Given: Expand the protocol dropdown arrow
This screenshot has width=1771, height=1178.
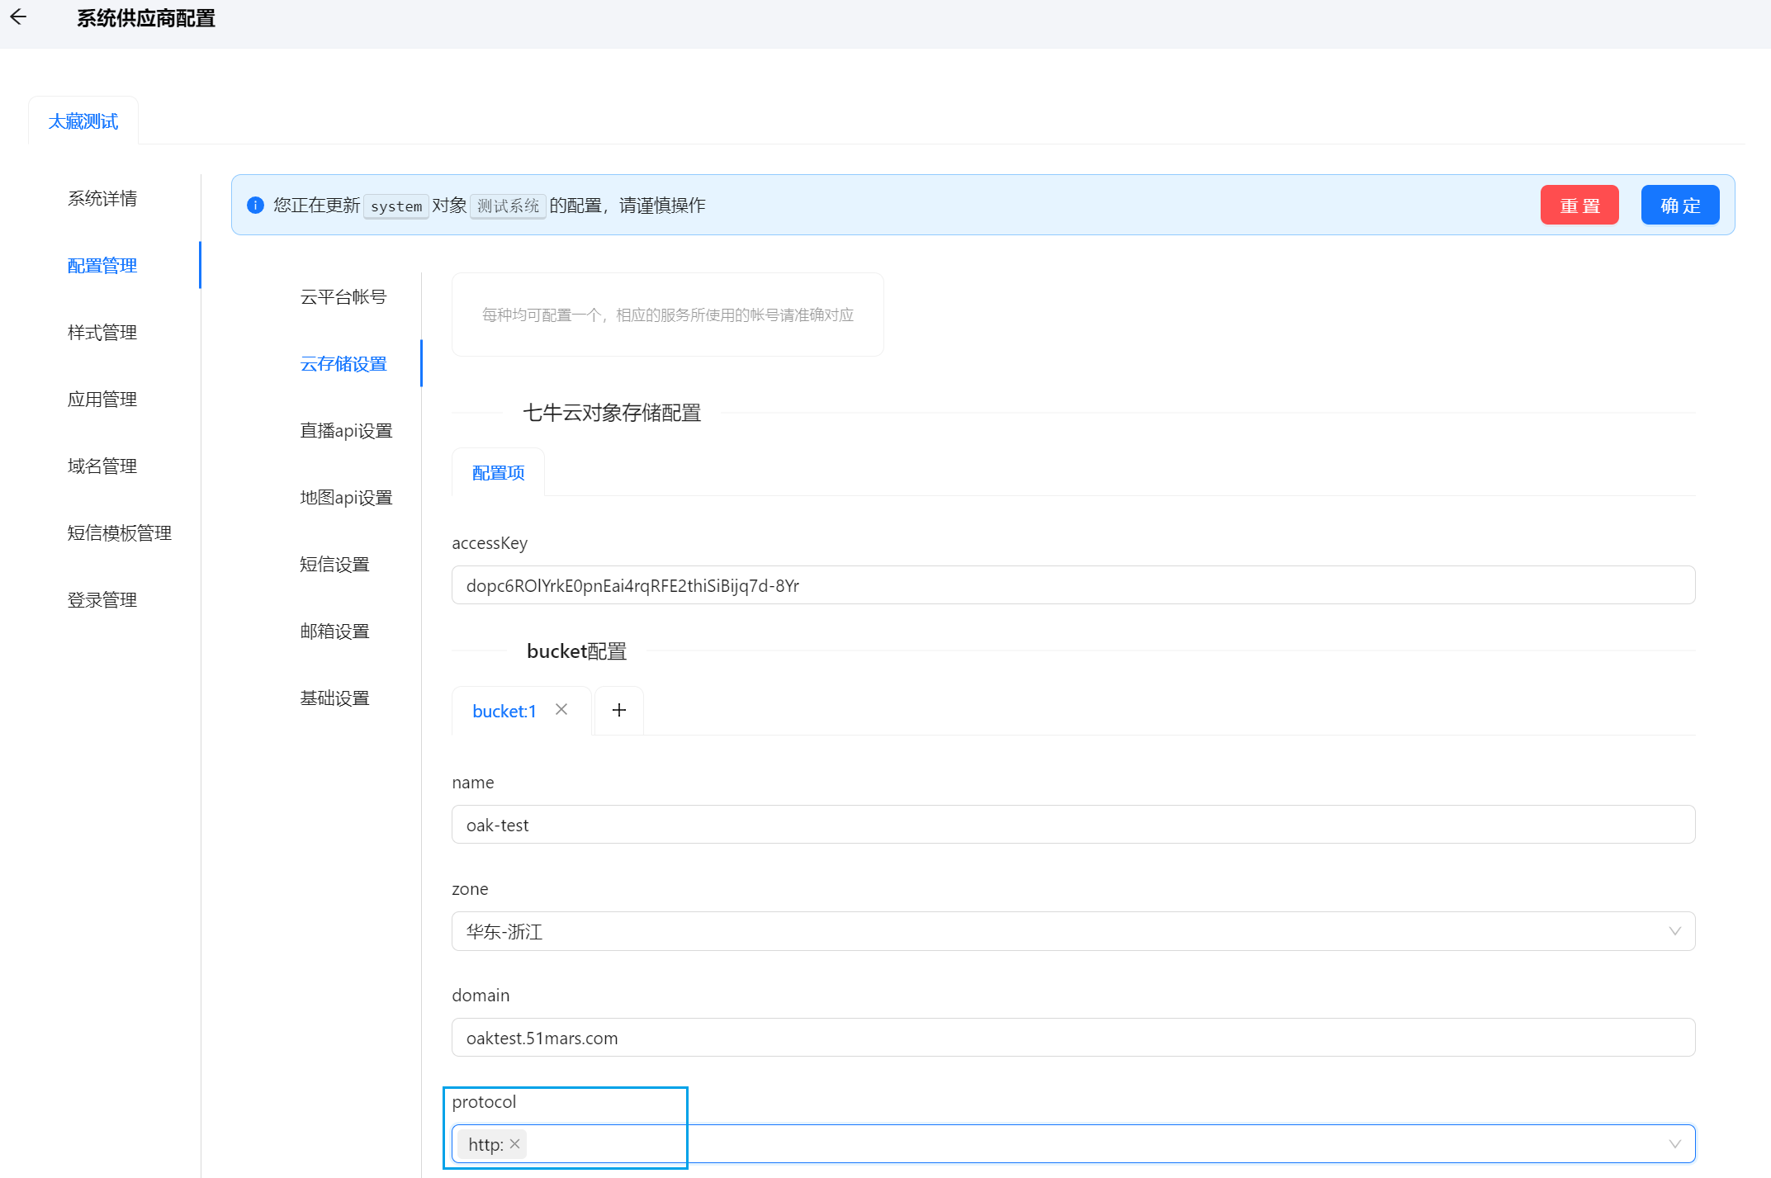Looking at the screenshot, I should (x=1674, y=1144).
